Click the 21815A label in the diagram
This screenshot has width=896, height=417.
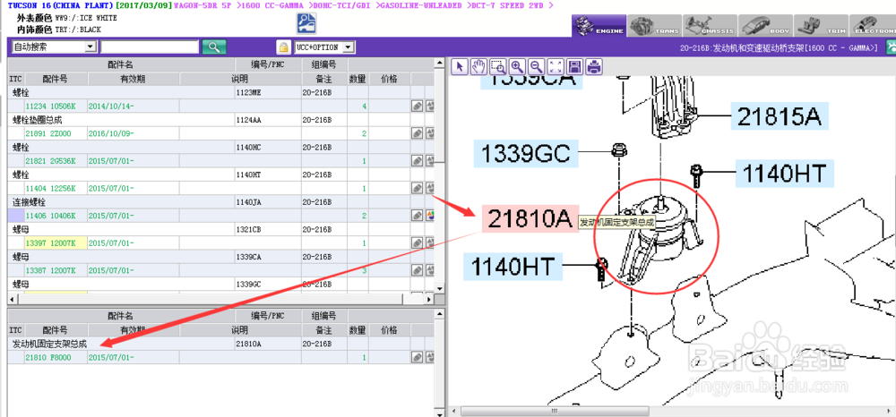point(779,117)
